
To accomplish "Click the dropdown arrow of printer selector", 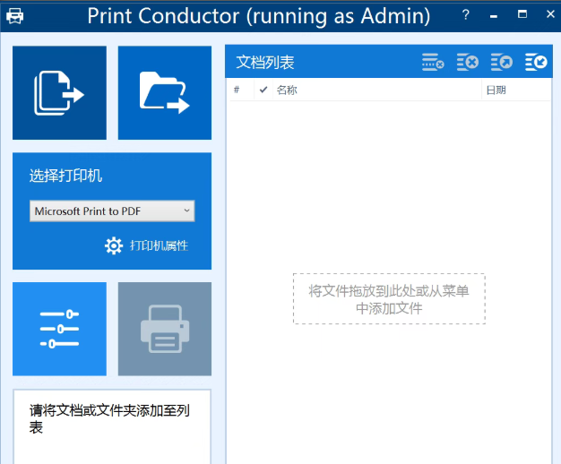I will [186, 211].
